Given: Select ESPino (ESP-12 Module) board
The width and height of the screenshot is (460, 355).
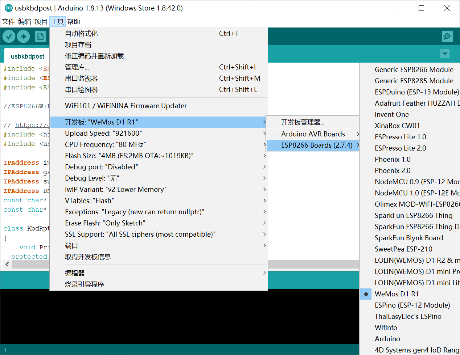Looking at the screenshot, I should point(410,305).
